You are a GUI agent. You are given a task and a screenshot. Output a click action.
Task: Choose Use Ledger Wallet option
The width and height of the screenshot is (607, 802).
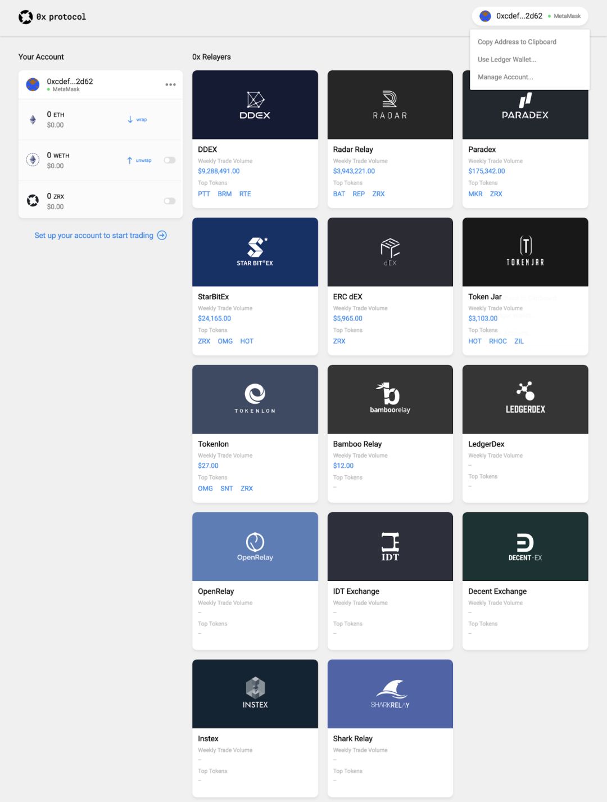[507, 59]
